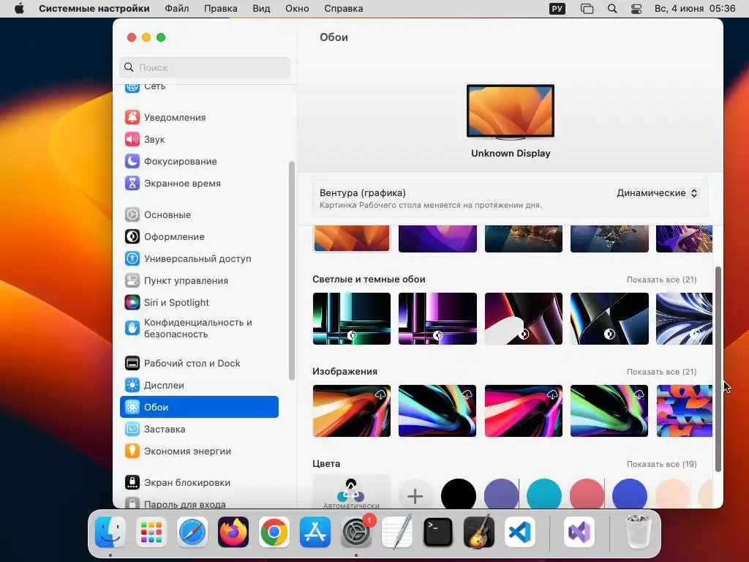
Task: Open TextEdit from the Dock
Action: point(397,532)
